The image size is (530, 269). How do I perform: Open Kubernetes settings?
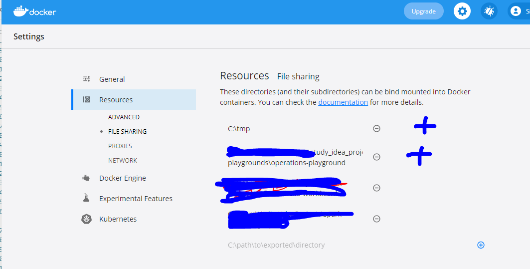[x=118, y=219]
